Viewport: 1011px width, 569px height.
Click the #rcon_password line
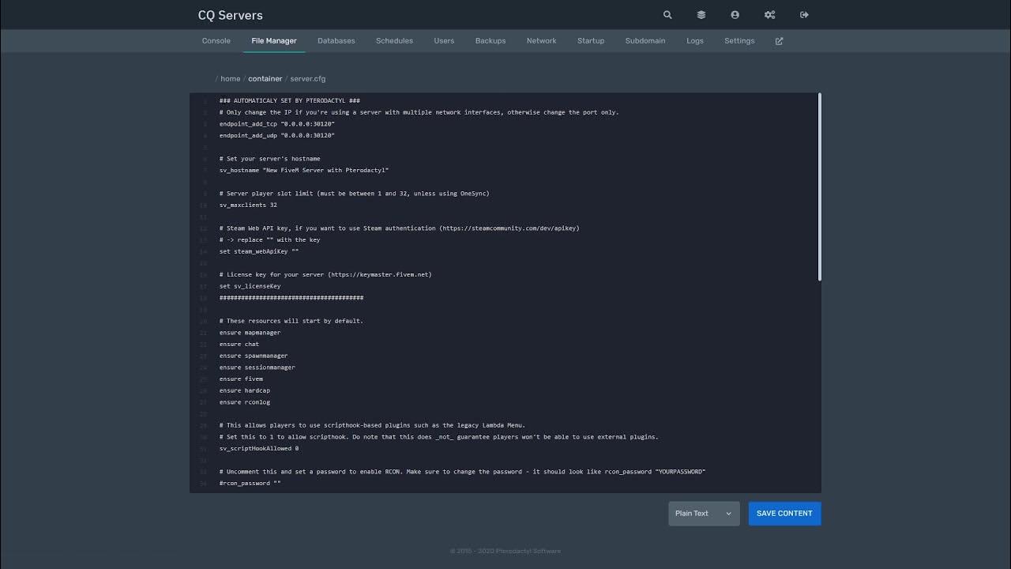click(250, 484)
